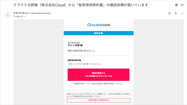Open the three-dot more options menu
This screenshot has width=187, height=105.
point(182,13)
